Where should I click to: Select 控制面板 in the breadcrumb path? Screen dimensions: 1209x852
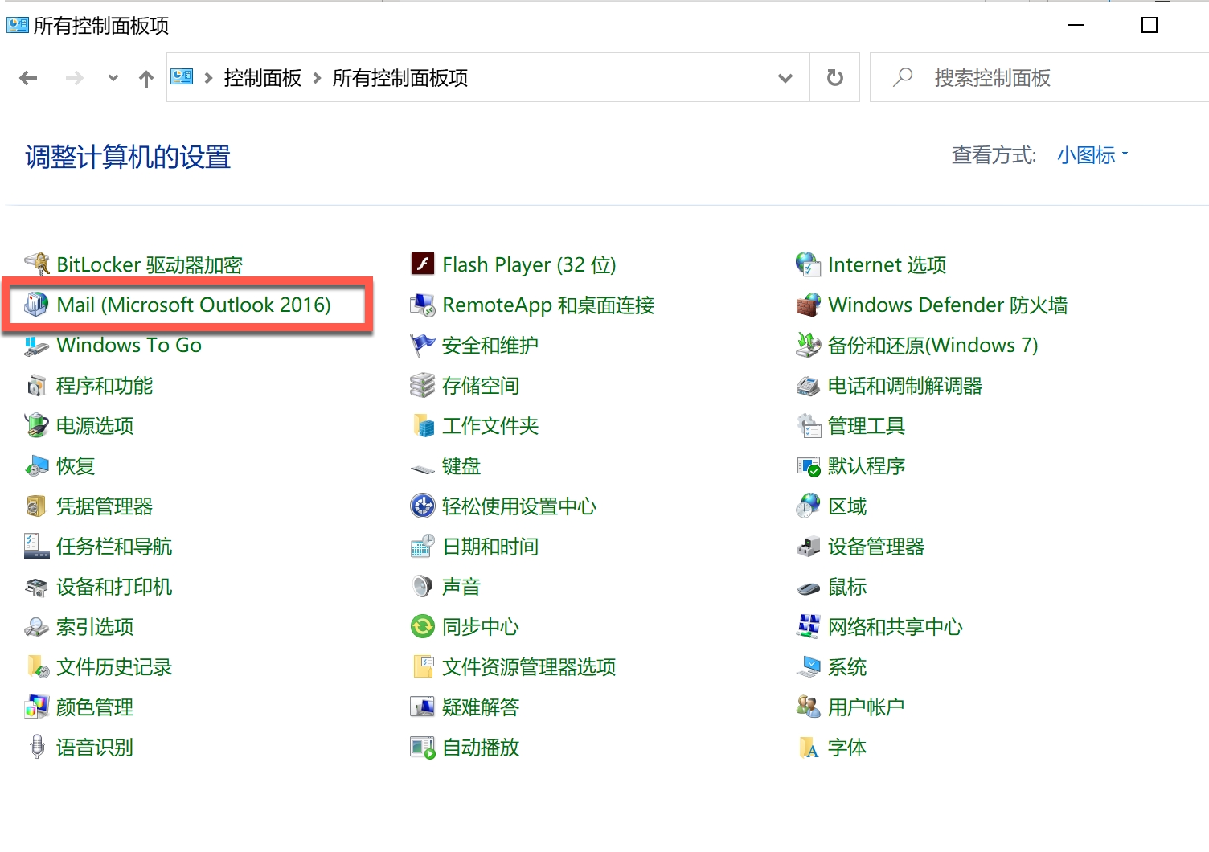click(x=262, y=78)
